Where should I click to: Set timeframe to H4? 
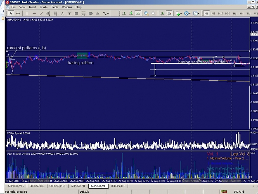(241, 14)
